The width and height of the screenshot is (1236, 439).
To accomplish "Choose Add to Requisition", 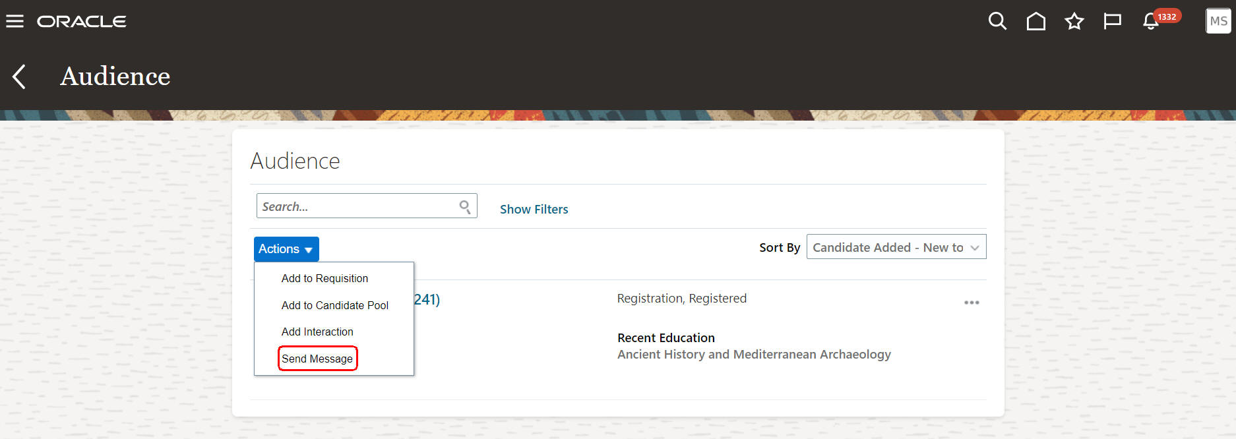I will 324,278.
